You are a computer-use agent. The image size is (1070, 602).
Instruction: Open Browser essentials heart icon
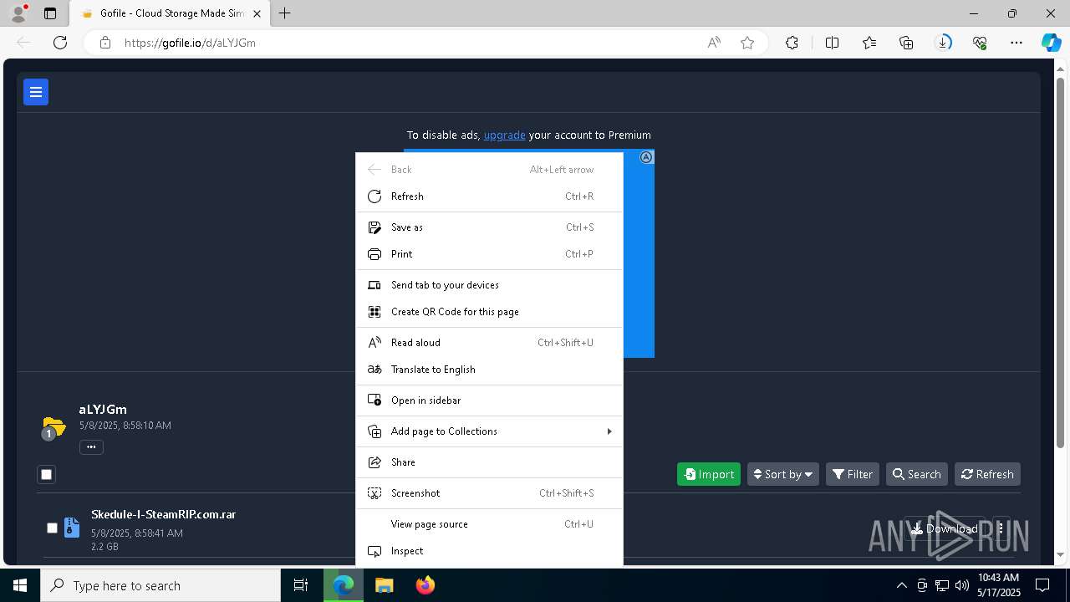click(980, 43)
